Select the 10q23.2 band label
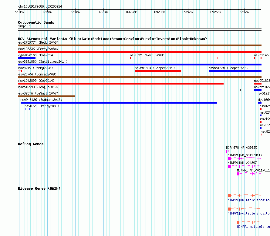The height and width of the screenshot is (236, 270). (25, 26)
